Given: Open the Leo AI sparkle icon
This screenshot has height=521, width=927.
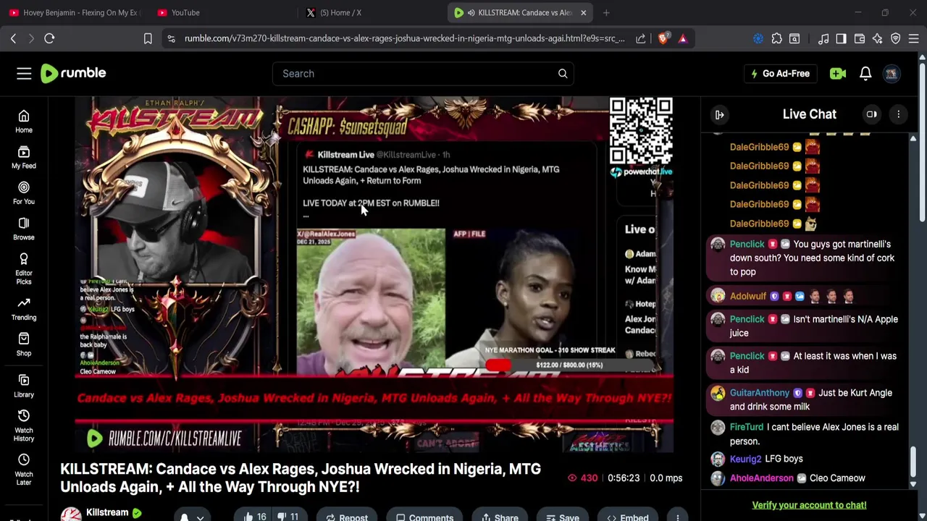Looking at the screenshot, I should point(877,38).
